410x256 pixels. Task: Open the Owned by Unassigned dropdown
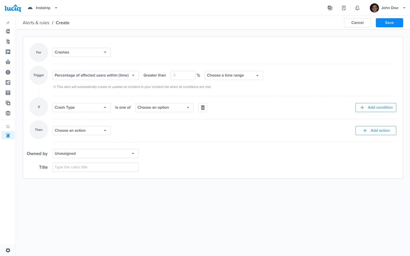click(95, 154)
